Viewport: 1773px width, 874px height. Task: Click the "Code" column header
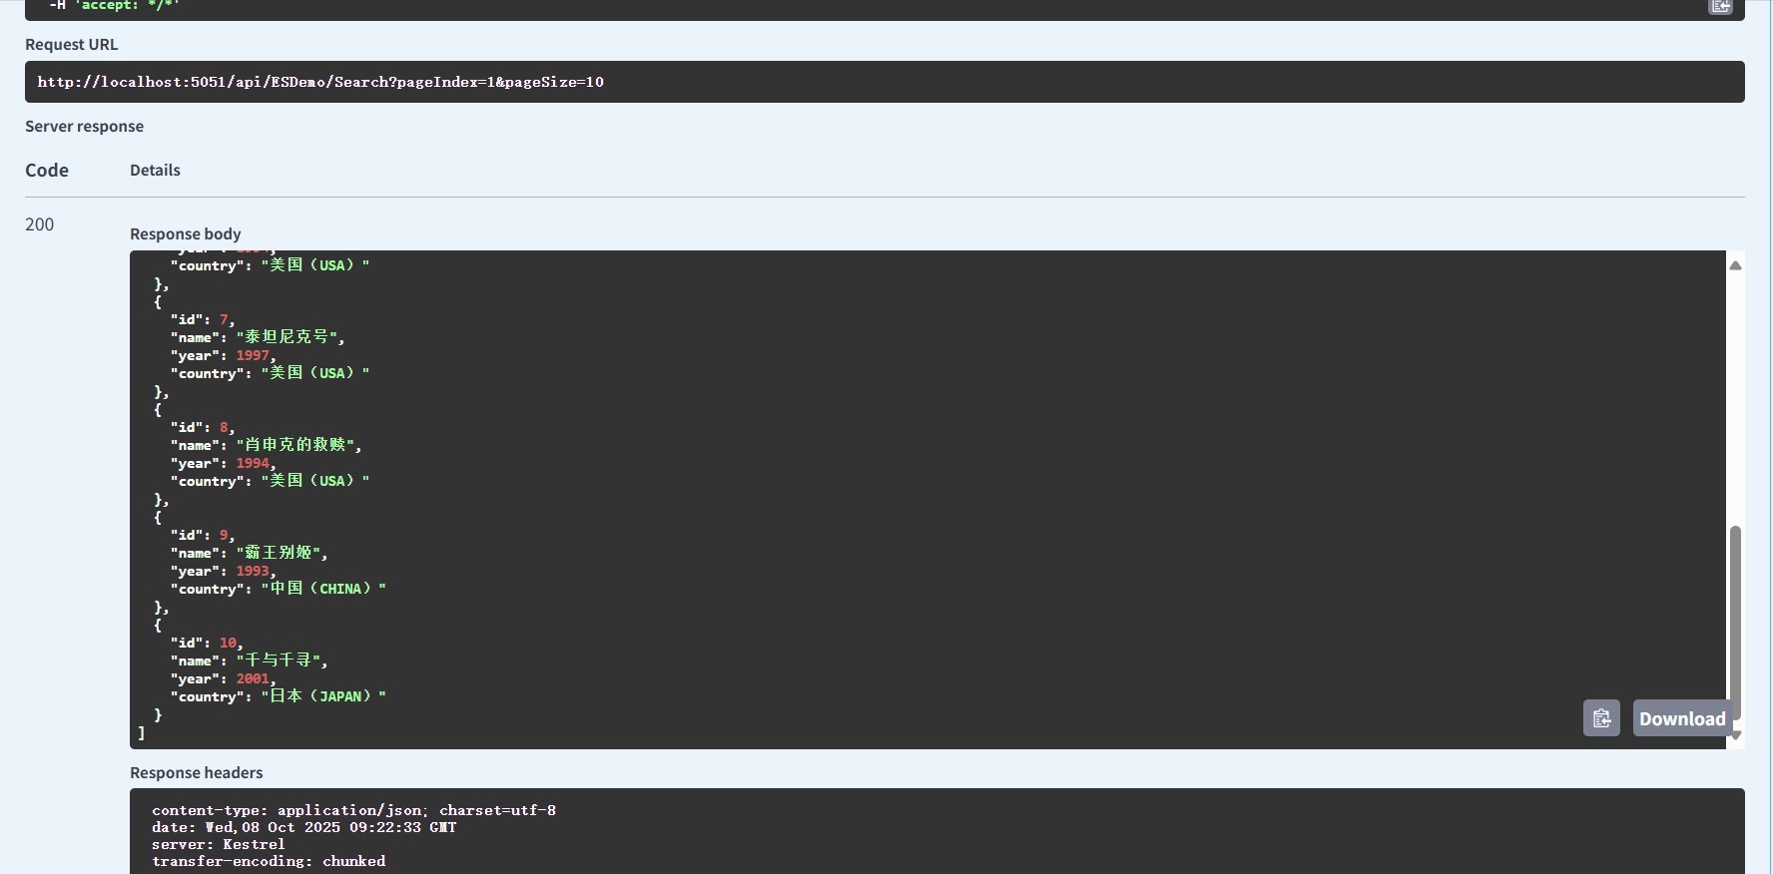click(47, 171)
